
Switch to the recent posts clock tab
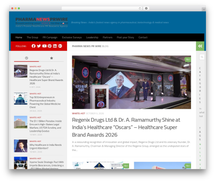pyautogui.click(x=26, y=58)
